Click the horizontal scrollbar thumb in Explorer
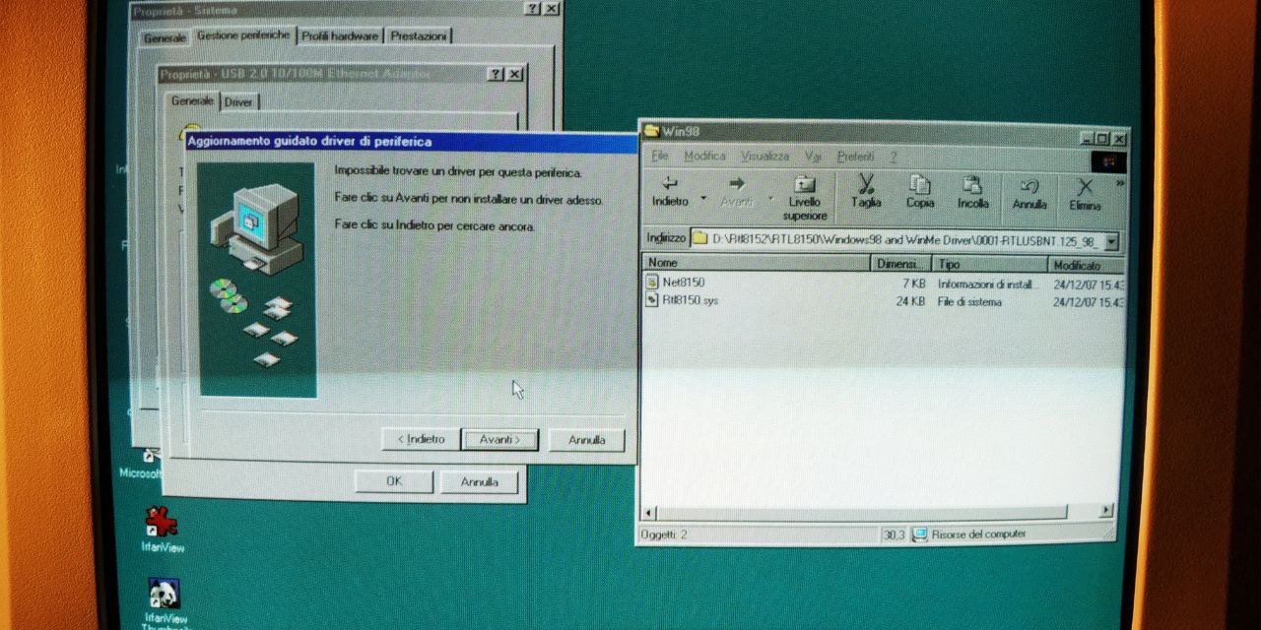The image size is (1261, 630). coord(862,512)
